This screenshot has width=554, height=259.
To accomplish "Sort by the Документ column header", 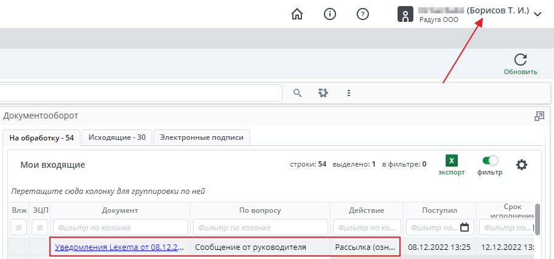I will point(120,210).
